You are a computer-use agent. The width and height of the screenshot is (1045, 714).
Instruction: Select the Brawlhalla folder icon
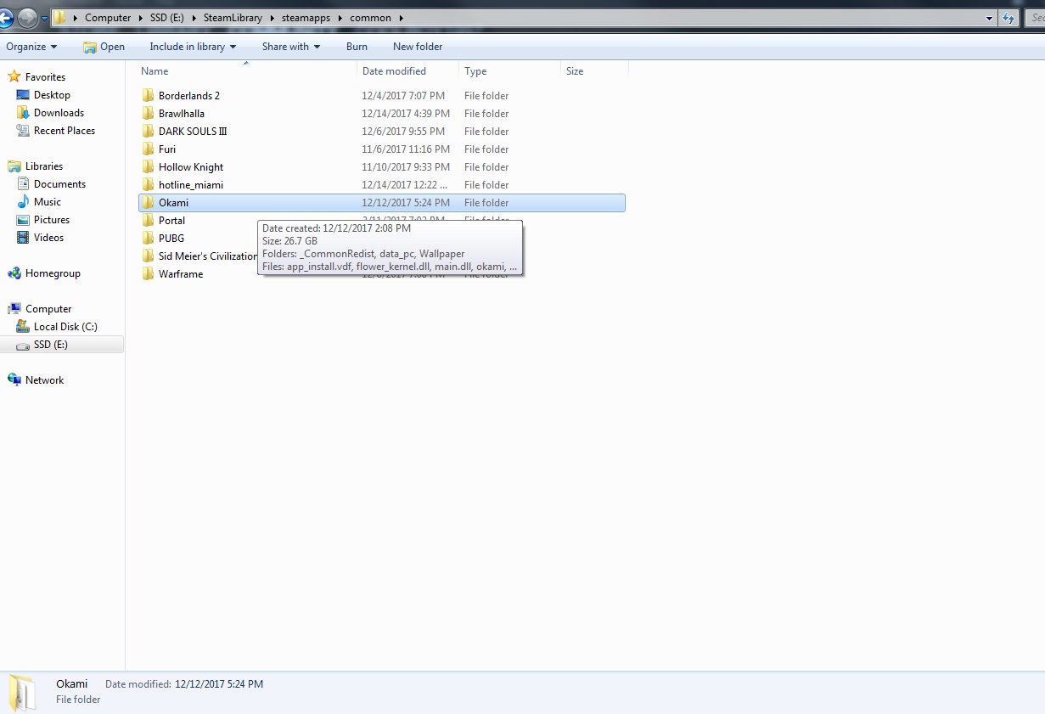click(x=148, y=113)
